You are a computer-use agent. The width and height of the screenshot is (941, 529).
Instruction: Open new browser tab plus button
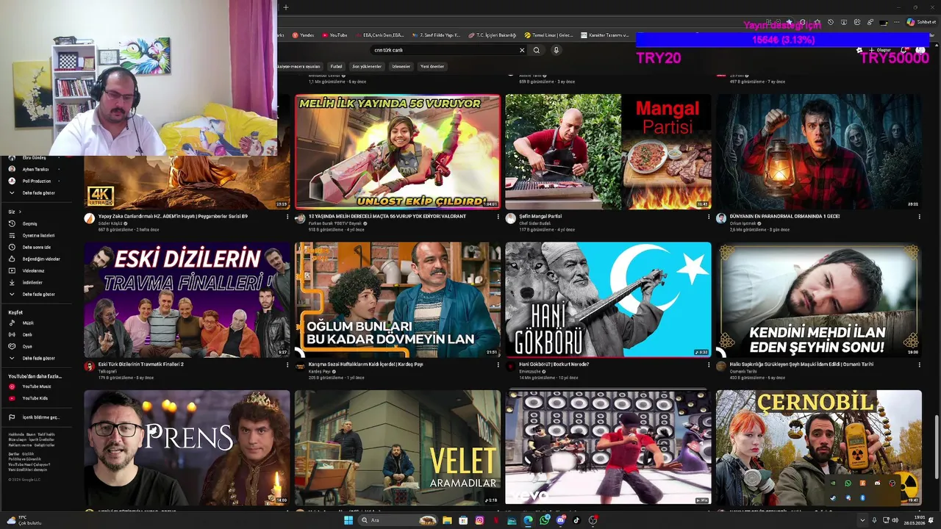pos(286,7)
